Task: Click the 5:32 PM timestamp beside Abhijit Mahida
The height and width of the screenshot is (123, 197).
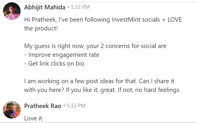Action: click(x=81, y=7)
